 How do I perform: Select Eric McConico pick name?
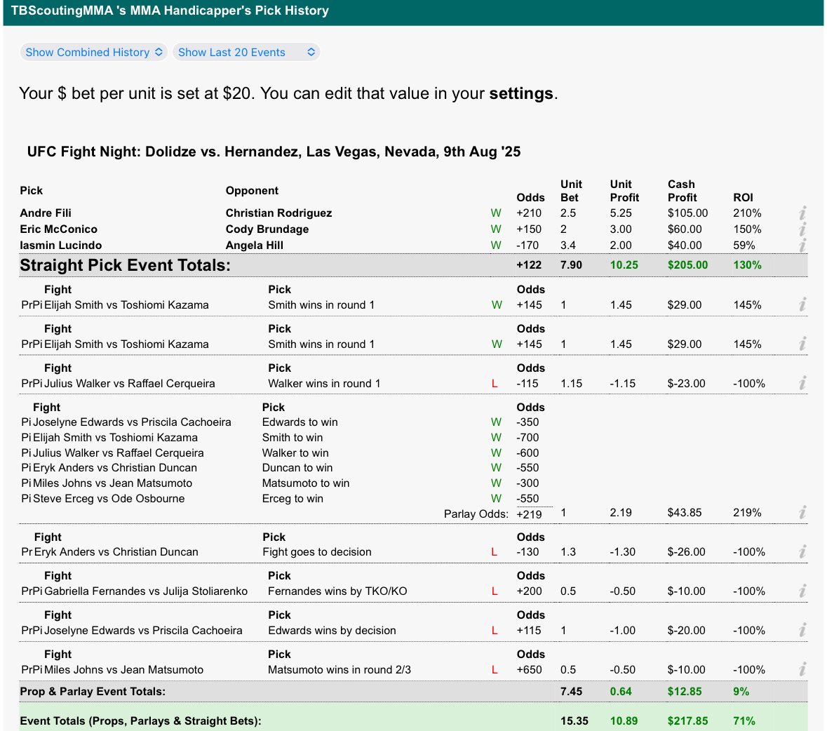click(58, 229)
